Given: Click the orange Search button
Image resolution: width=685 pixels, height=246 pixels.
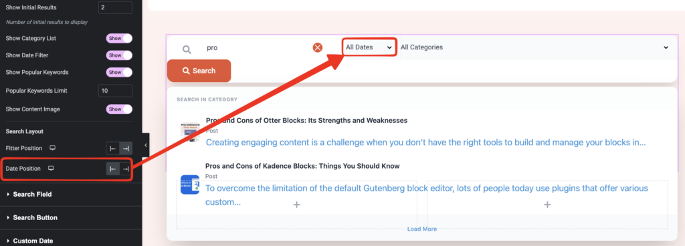Looking at the screenshot, I should [199, 71].
